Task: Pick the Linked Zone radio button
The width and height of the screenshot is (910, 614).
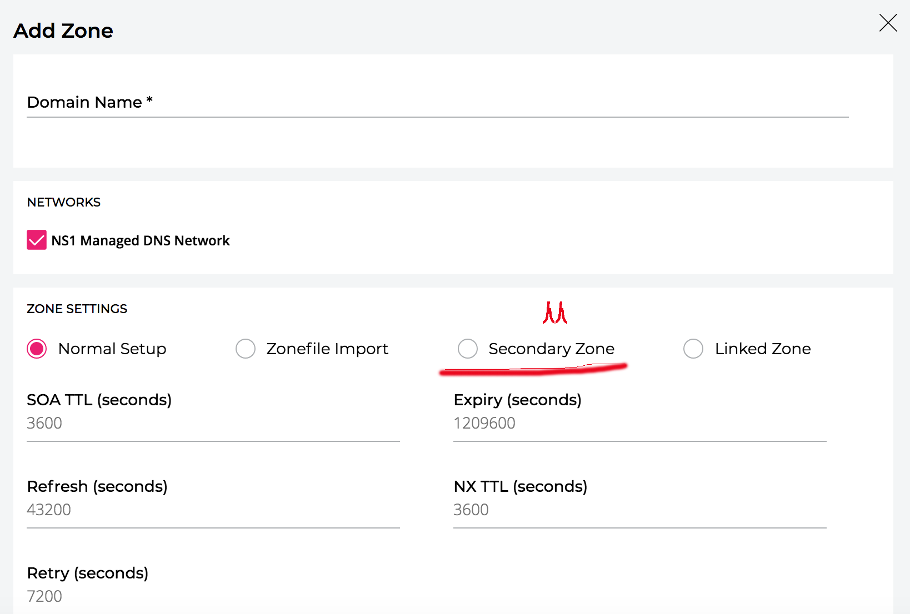Action: click(x=693, y=349)
